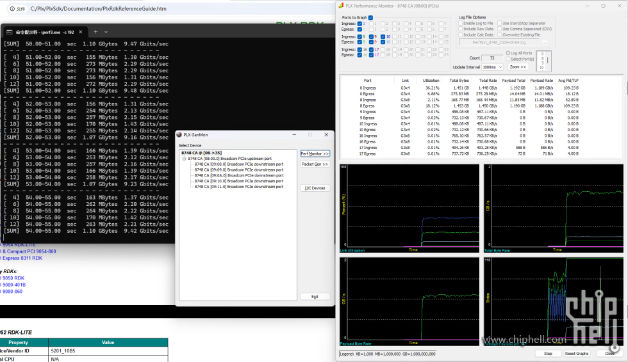The width and height of the screenshot is (628, 362).
Task: Click the '0 Ingress' port row
Action: pyautogui.click(x=468, y=88)
